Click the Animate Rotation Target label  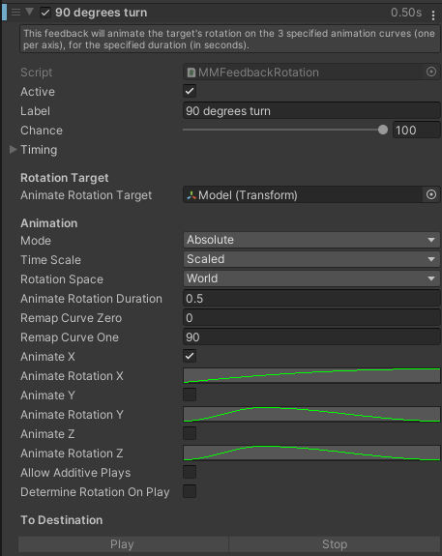(86, 195)
